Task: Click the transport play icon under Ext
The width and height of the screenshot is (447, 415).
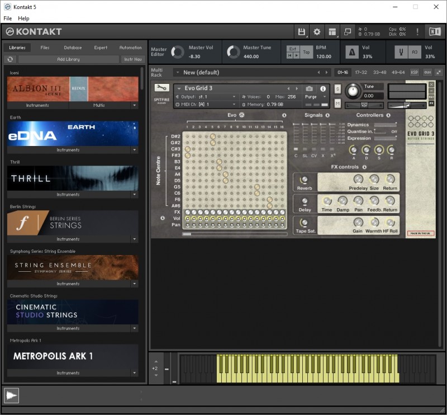Action: click(x=297, y=56)
